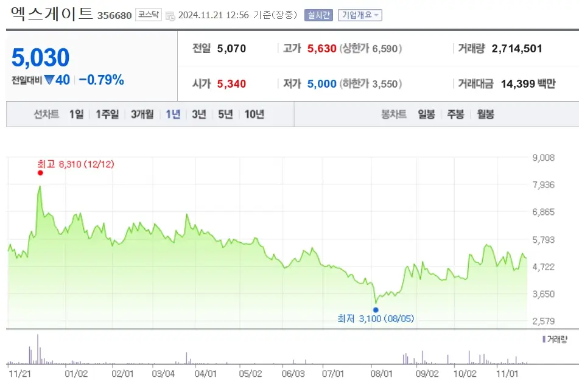
Task: Click the current price 5,030
Action: (40, 58)
